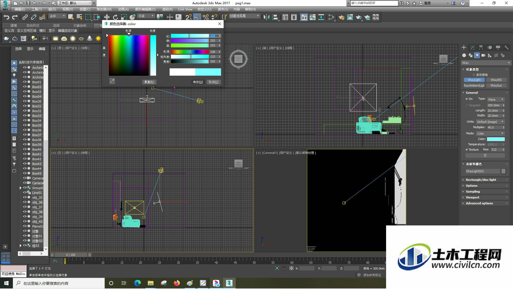
Task: Pick the eyedropper in the color selector
Action: pos(112,81)
